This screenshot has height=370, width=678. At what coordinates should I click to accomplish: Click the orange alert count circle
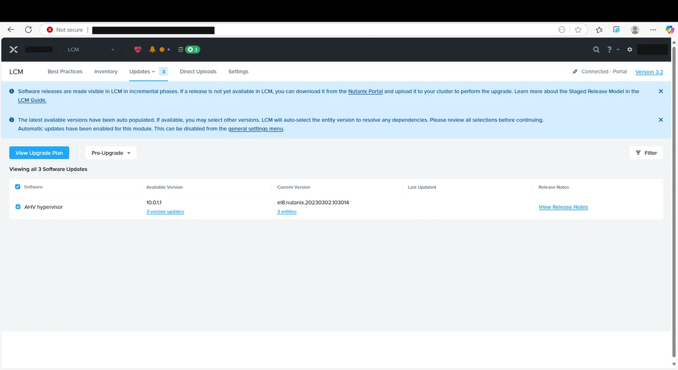[162, 49]
